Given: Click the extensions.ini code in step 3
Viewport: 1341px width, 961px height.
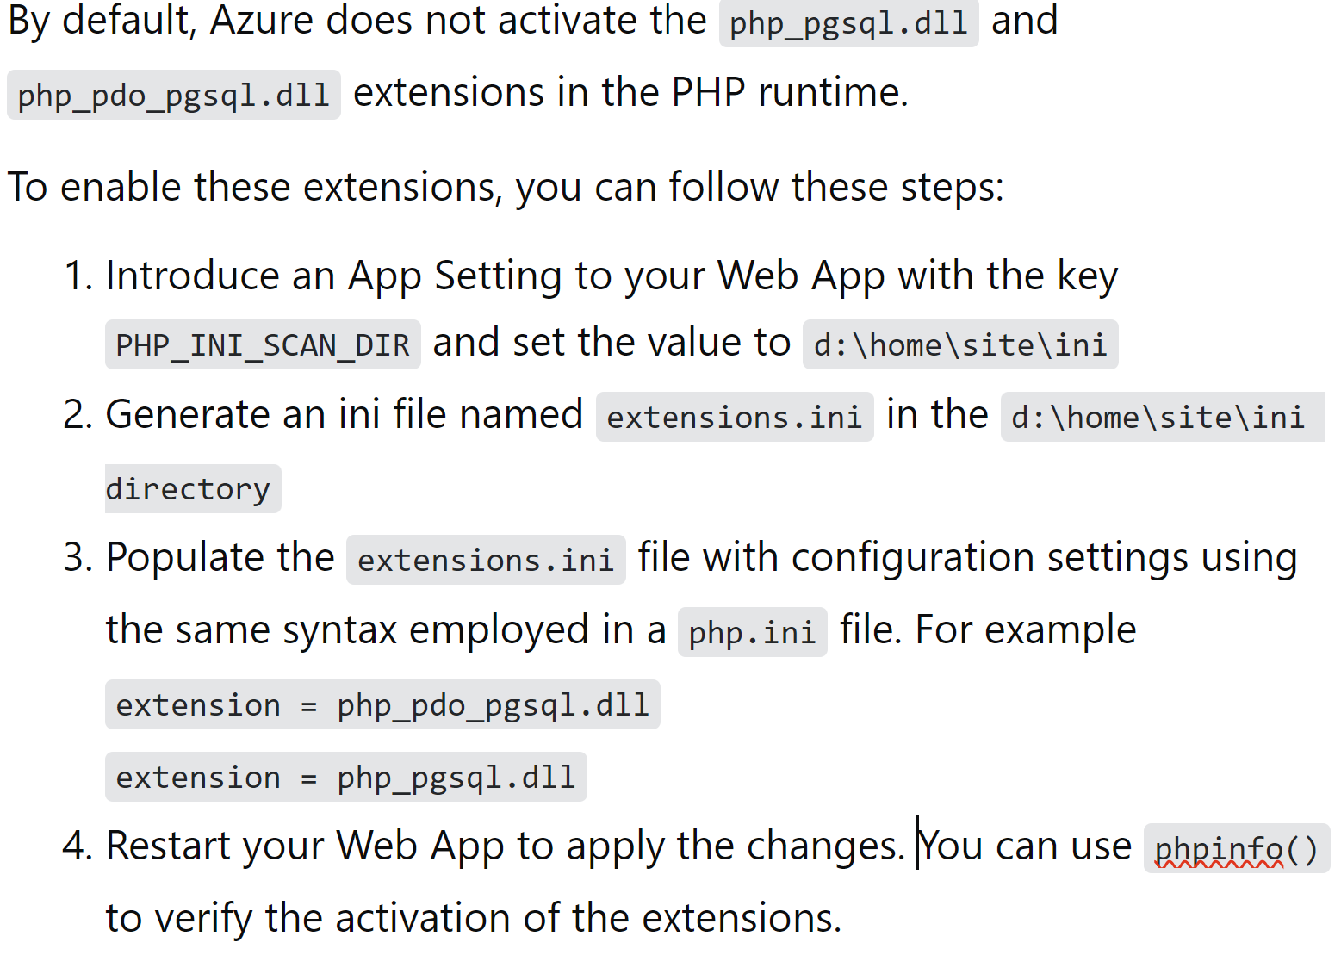Looking at the screenshot, I should coord(486,561).
